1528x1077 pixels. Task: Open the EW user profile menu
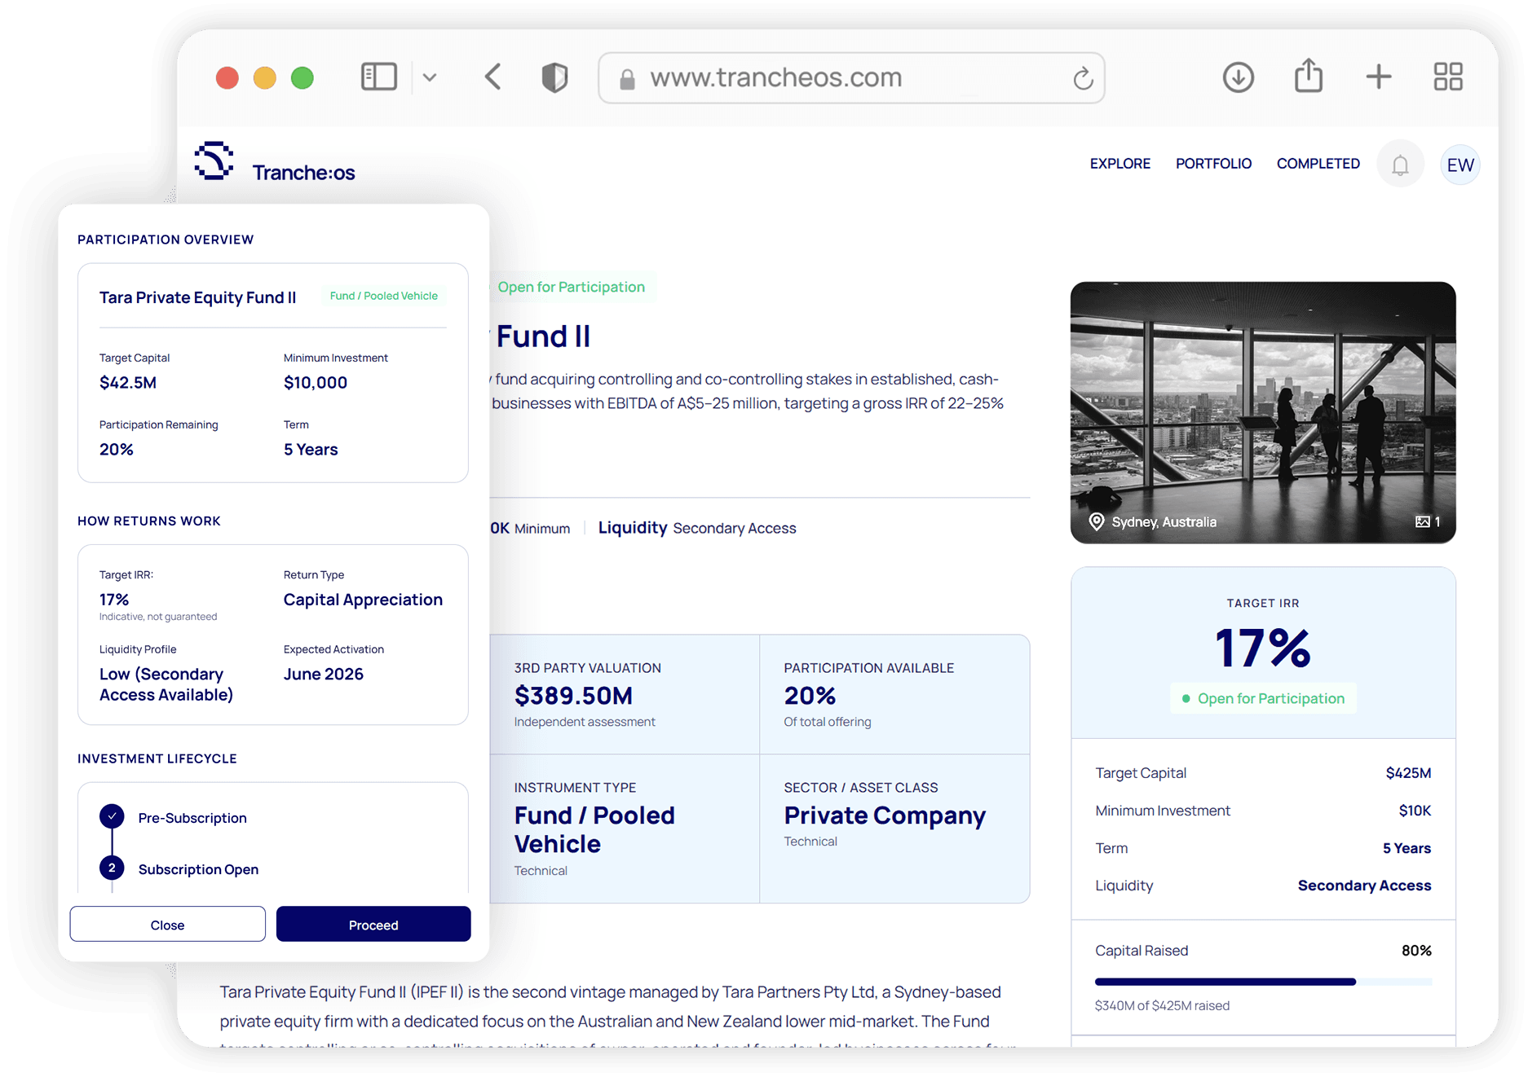[1460, 165]
